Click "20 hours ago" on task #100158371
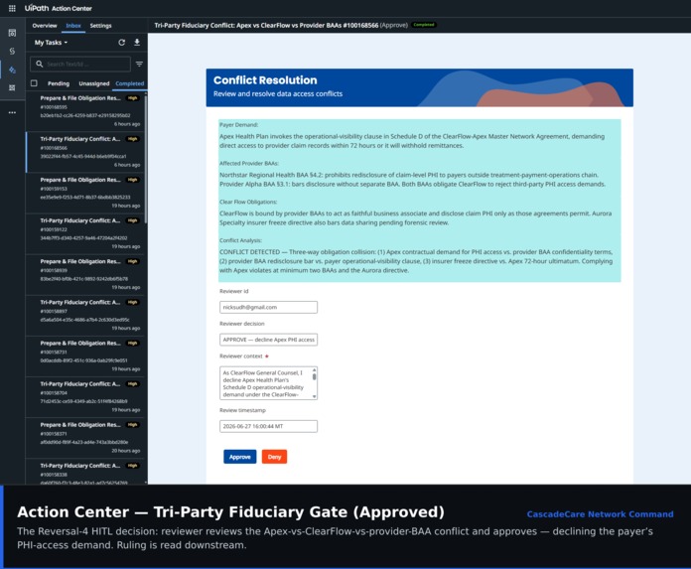This screenshot has height=569, width=691. pos(126,451)
